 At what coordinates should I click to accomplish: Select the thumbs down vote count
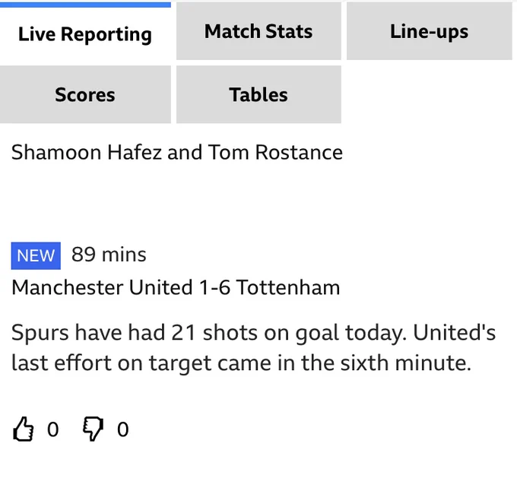[x=122, y=429]
